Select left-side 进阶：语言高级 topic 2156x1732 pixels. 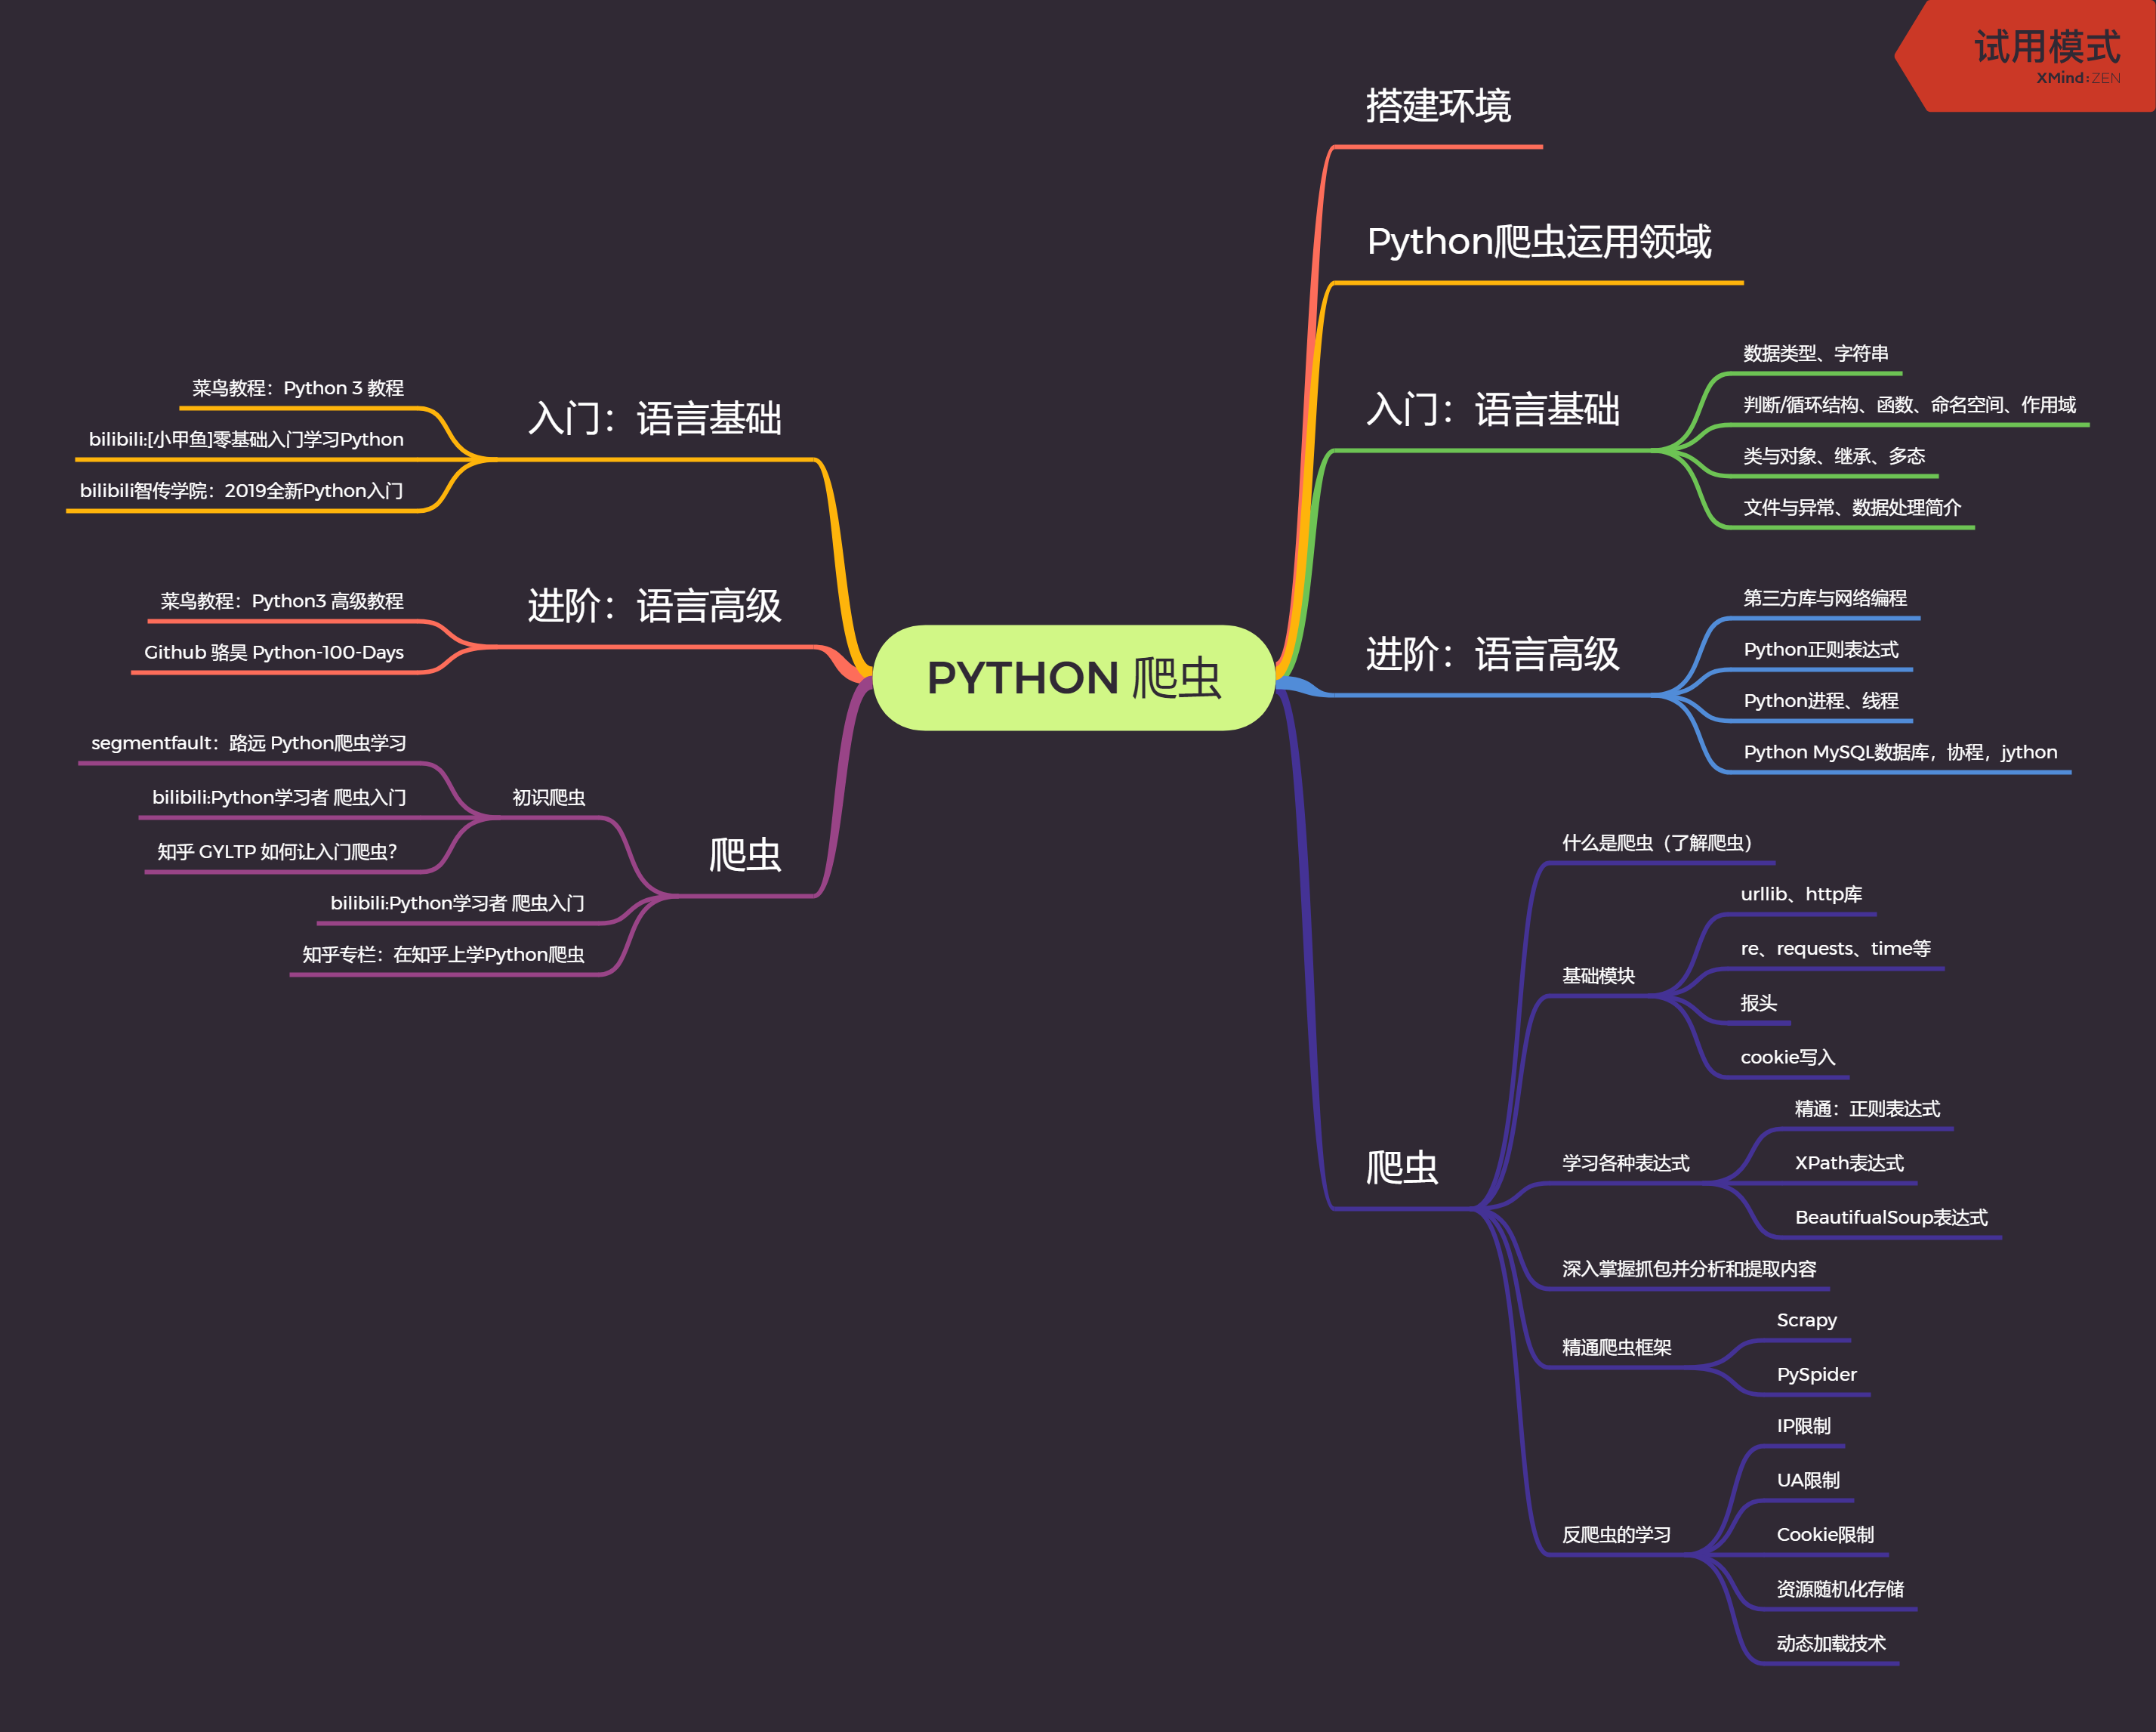pyautogui.click(x=655, y=606)
